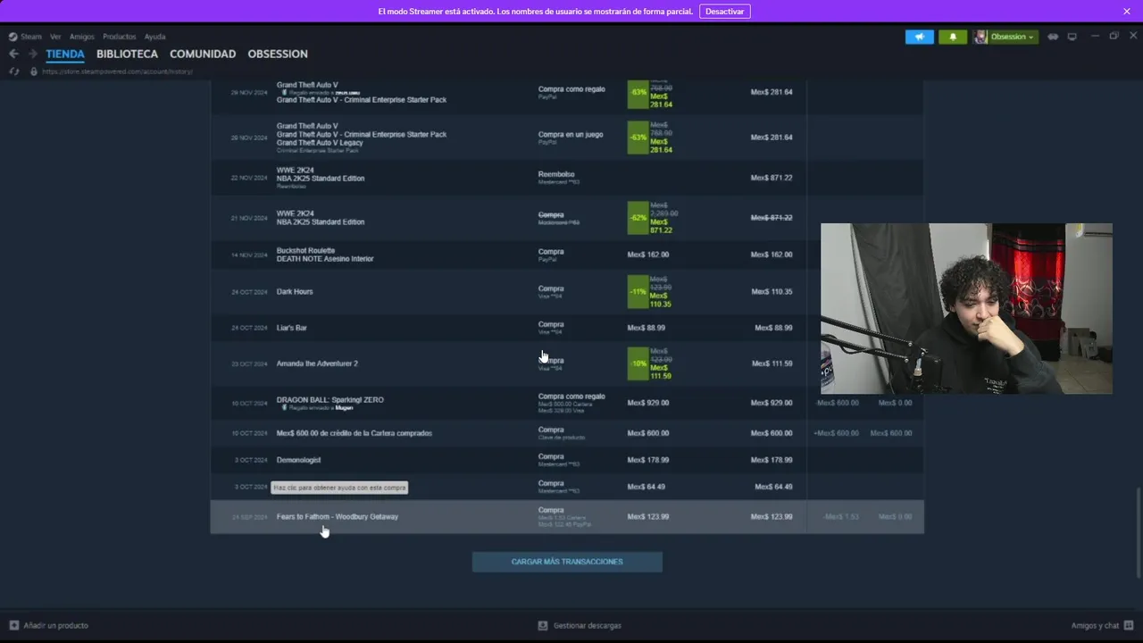Open the Dark Hours transaction
This screenshot has width=1143, height=643.
click(567, 292)
